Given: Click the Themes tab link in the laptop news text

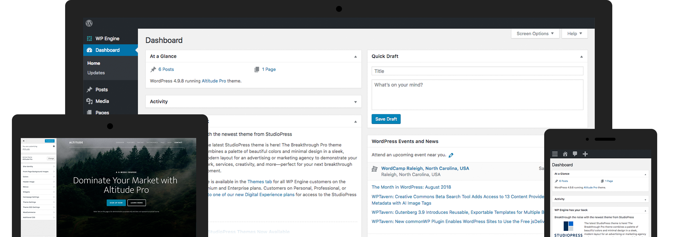Looking at the screenshot, I should click(260, 182).
